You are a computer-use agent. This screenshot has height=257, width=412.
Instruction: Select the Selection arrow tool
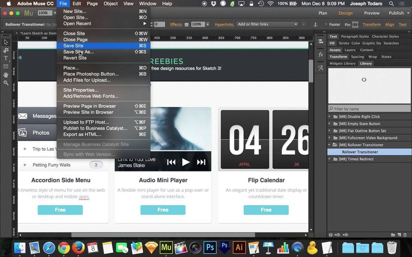pyautogui.click(x=6, y=42)
